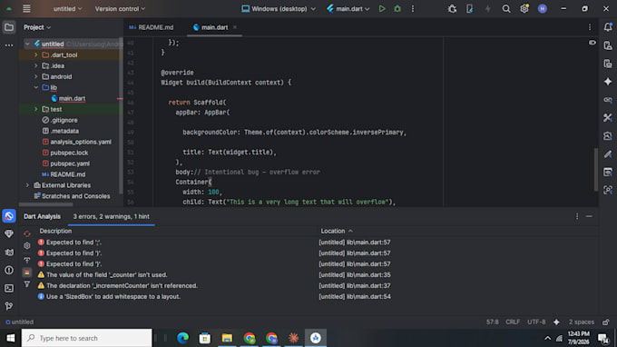Click the AI status sparkle in status bar

pos(556,322)
